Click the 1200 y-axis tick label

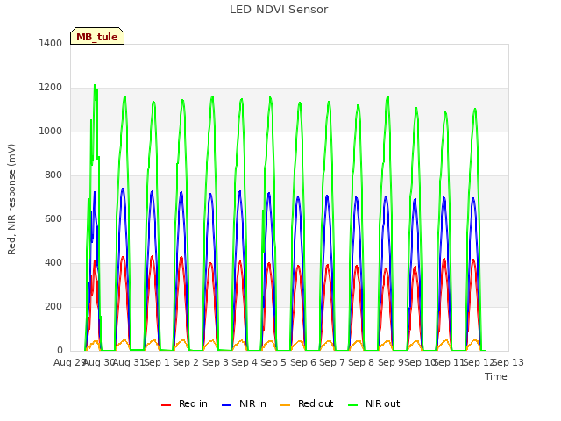(x=51, y=88)
